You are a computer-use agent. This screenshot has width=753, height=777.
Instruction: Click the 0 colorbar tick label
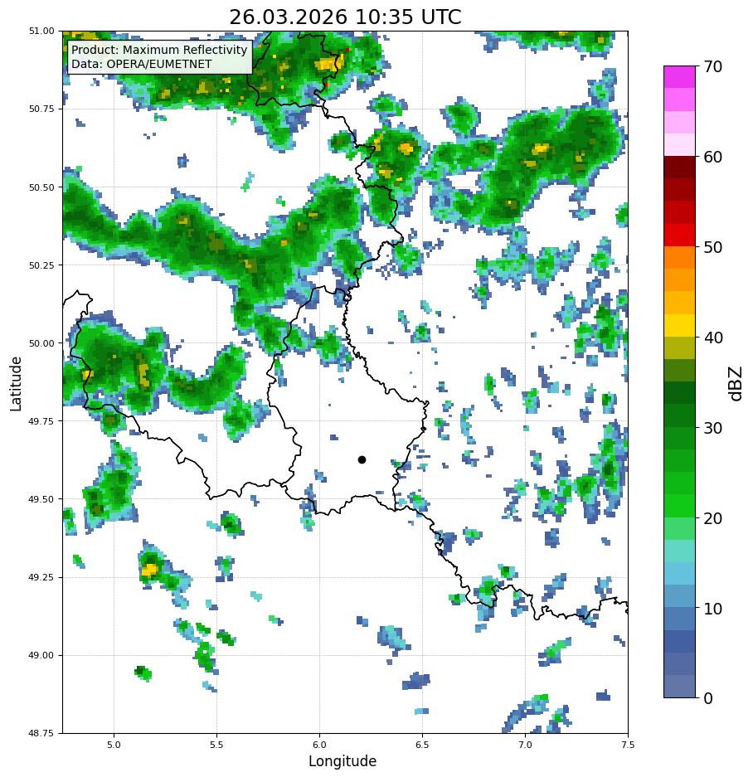[708, 698]
